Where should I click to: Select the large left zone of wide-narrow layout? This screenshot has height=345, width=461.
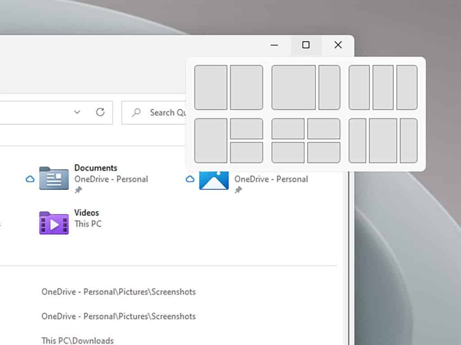pos(294,87)
